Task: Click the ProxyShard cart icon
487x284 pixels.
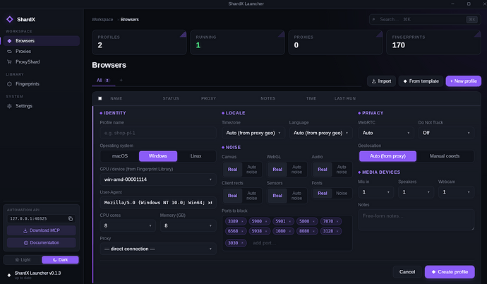Action: tap(9, 62)
